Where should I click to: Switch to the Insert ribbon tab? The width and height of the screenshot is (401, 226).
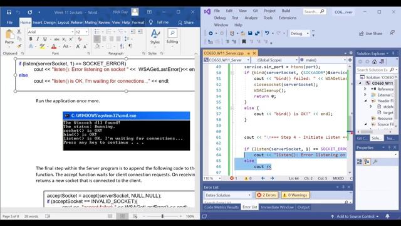click(x=38, y=23)
